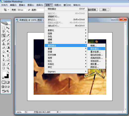129x116 pixels.
Task: Expand the 杂色 filter submenu
Action: click(66, 36)
